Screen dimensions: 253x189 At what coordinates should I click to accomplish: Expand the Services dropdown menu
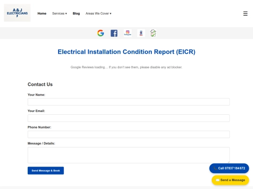coord(60,14)
